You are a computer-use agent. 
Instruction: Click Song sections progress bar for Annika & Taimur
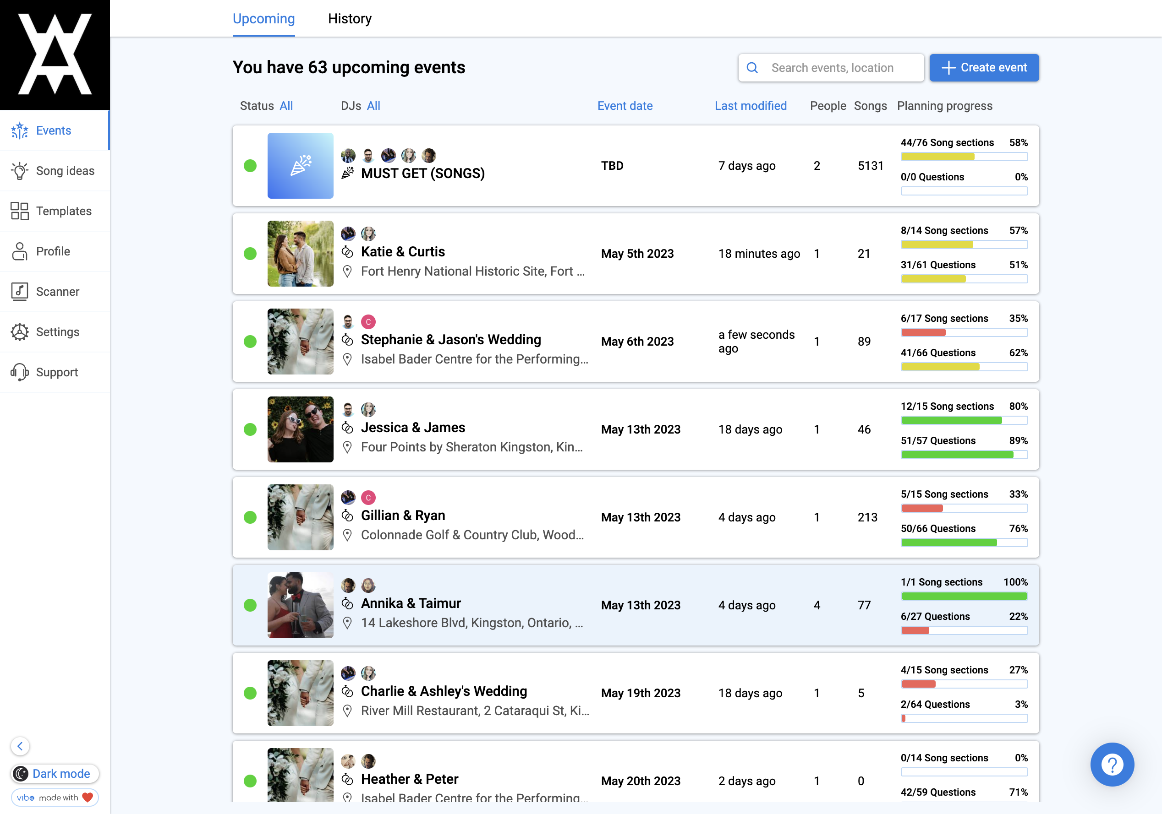pyautogui.click(x=964, y=597)
